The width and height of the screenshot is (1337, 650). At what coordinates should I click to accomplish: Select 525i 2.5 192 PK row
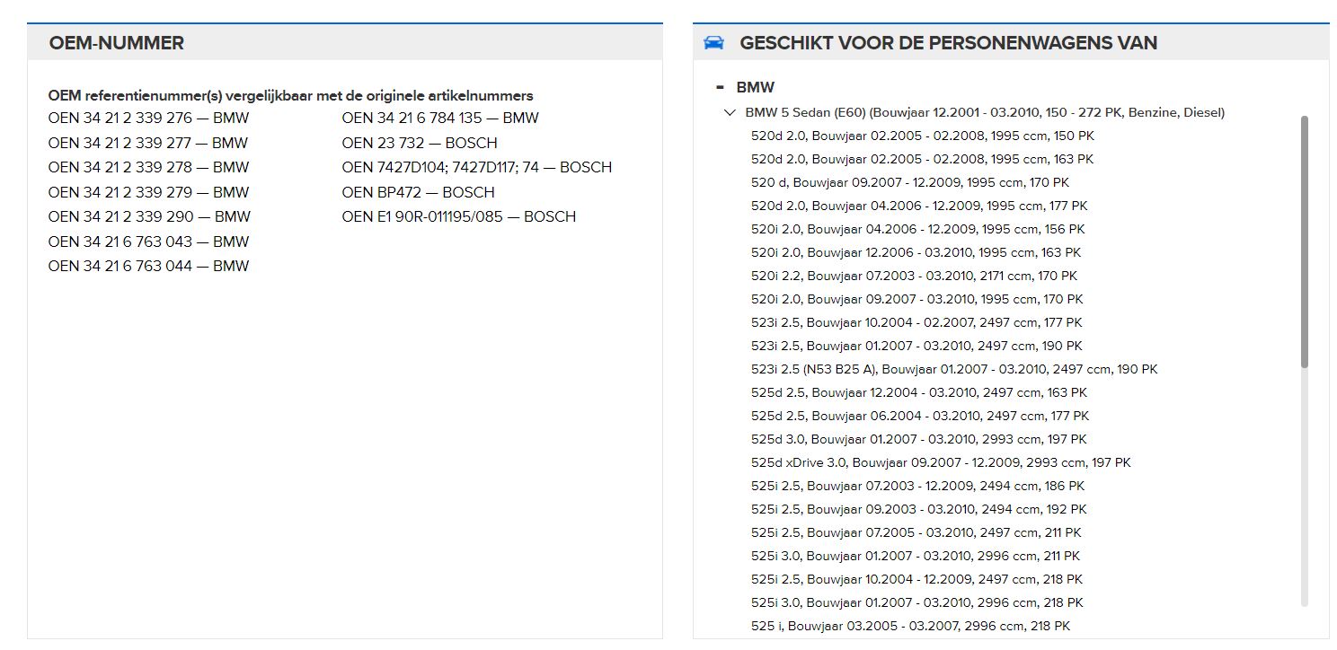point(918,509)
